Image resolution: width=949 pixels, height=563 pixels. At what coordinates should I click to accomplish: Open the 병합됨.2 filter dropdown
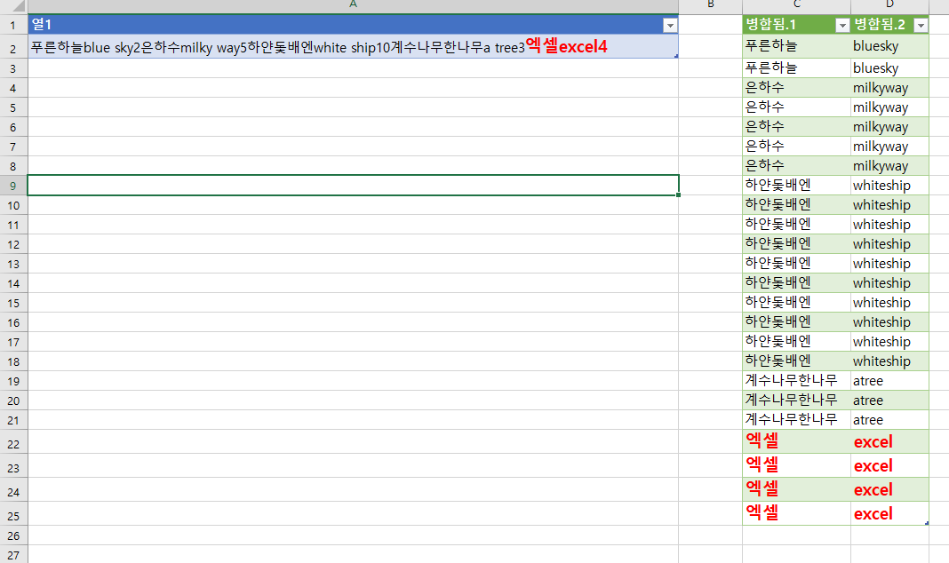[921, 26]
